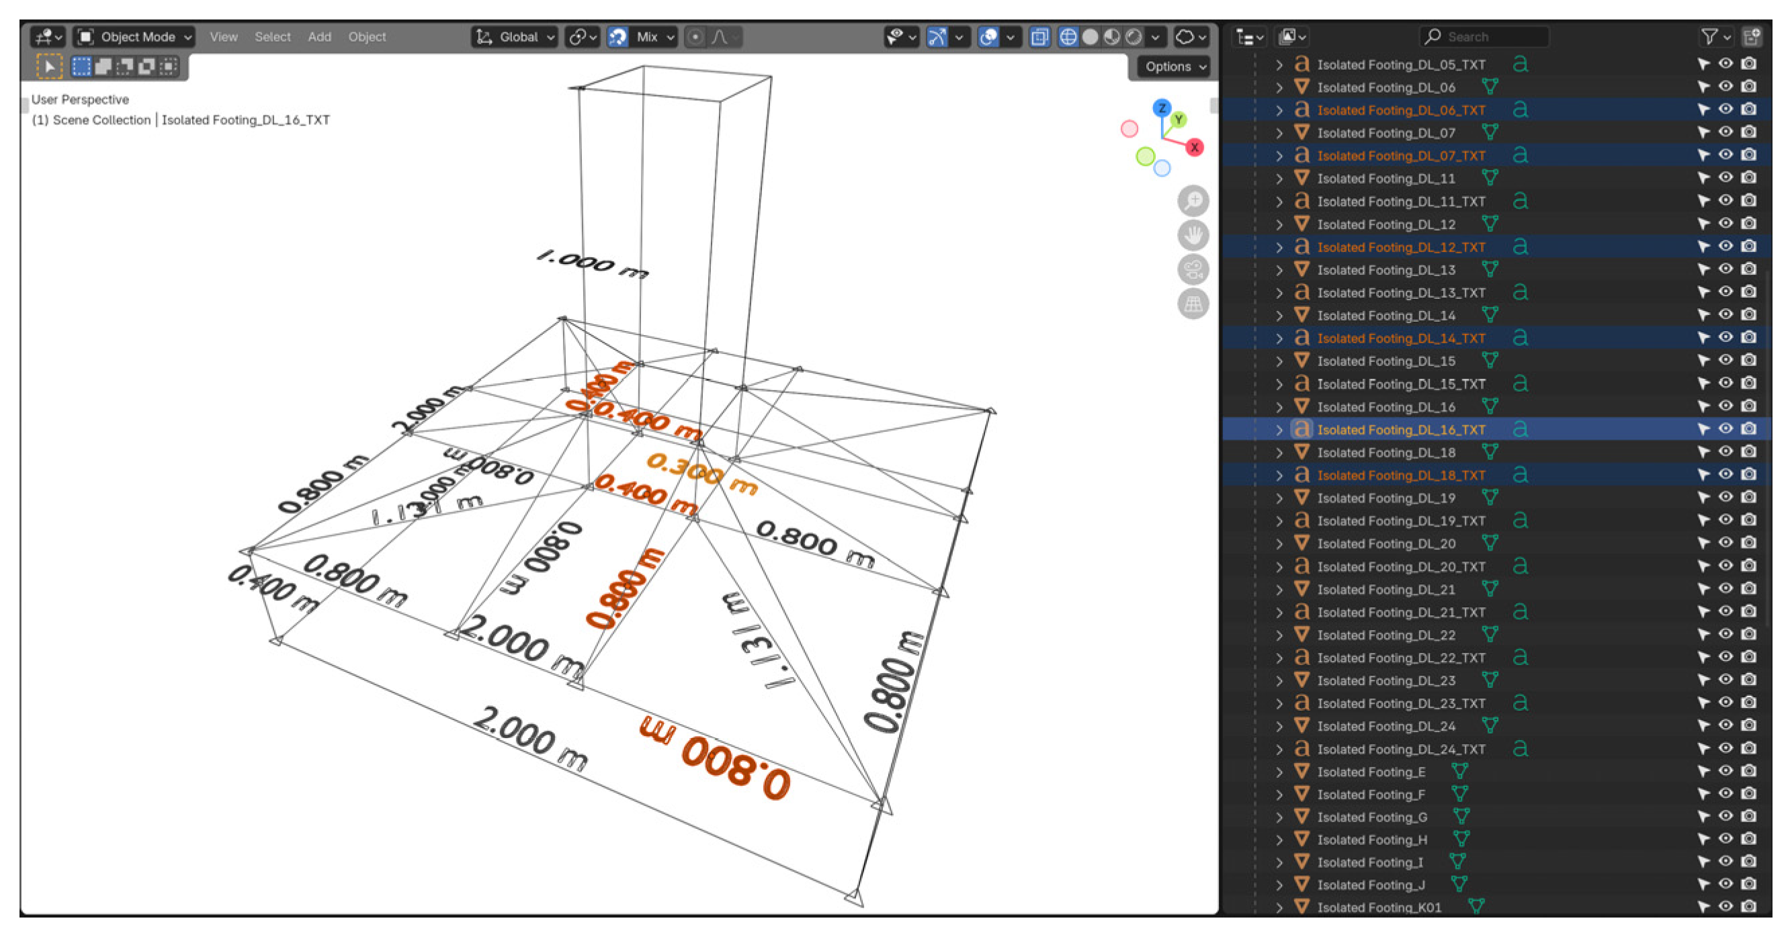Open the Select menu
The height and width of the screenshot is (935, 1792).
272,37
